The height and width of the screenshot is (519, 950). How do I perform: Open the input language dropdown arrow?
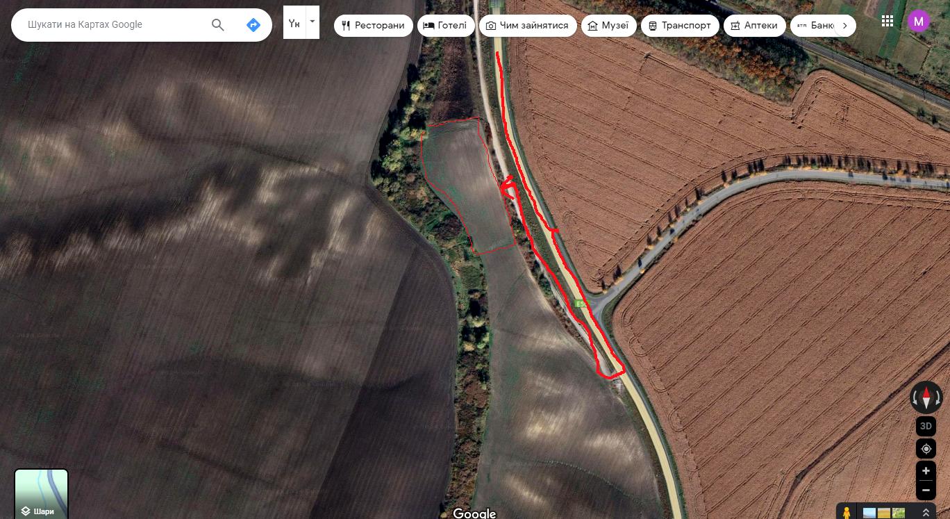pyautogui.click(x=312, y=22)
